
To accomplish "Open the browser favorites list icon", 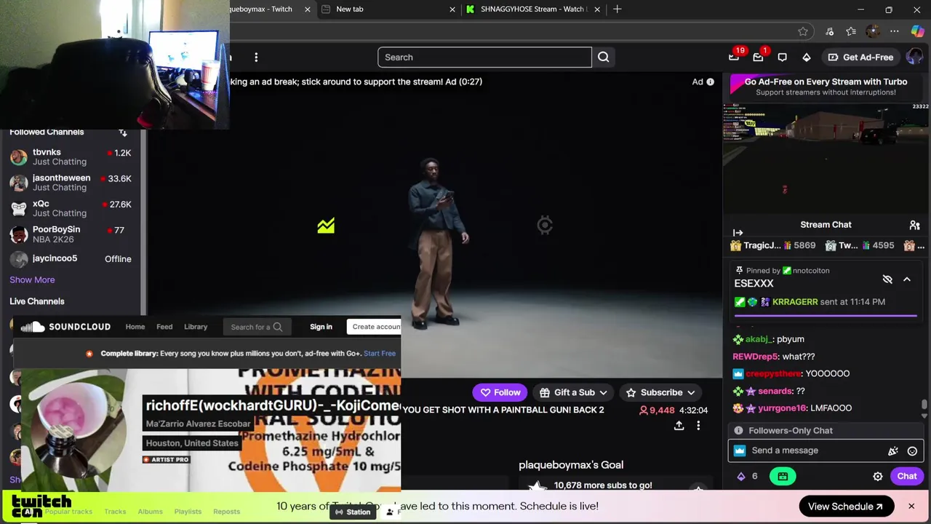I will coord(851,31).
